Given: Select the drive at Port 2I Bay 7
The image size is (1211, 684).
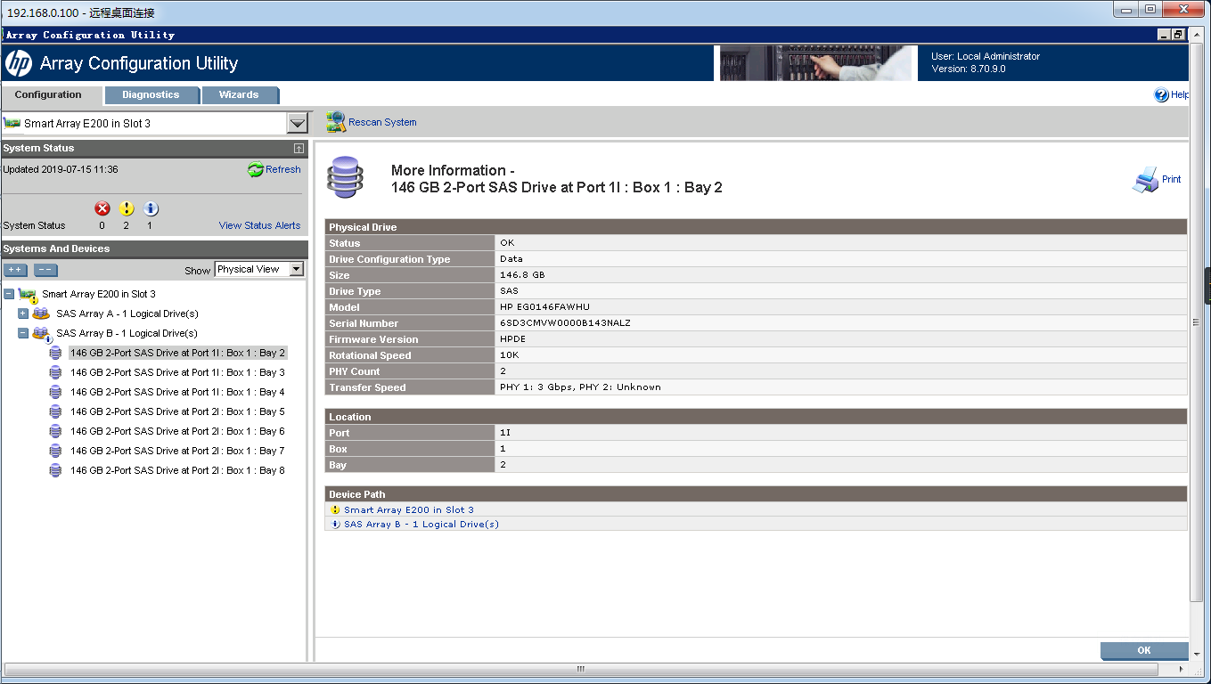Looking at the screenshot, I should 177,451.
